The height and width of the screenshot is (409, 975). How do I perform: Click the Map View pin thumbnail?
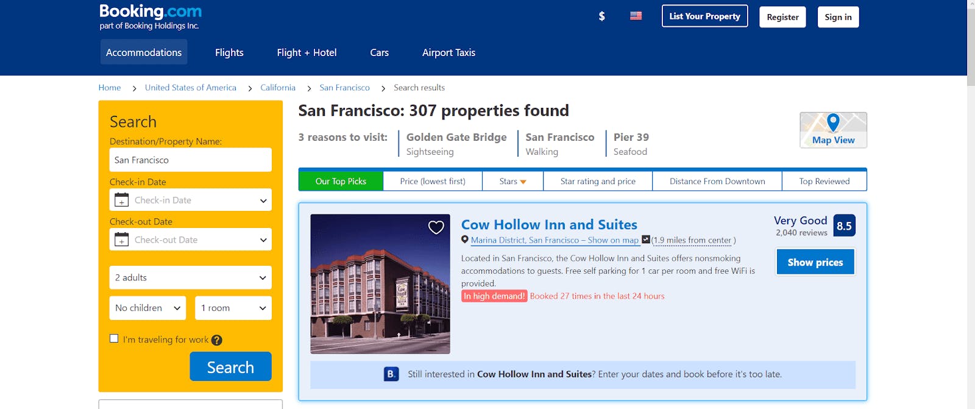click(x=833, y=130)
